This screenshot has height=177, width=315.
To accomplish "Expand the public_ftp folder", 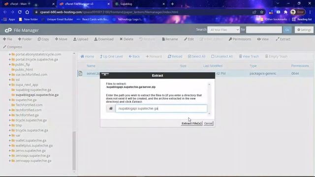I will [x=10, y=64].
